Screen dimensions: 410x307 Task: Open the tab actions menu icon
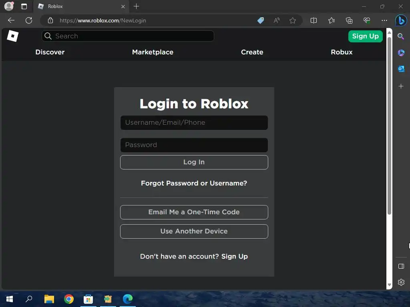24,6
